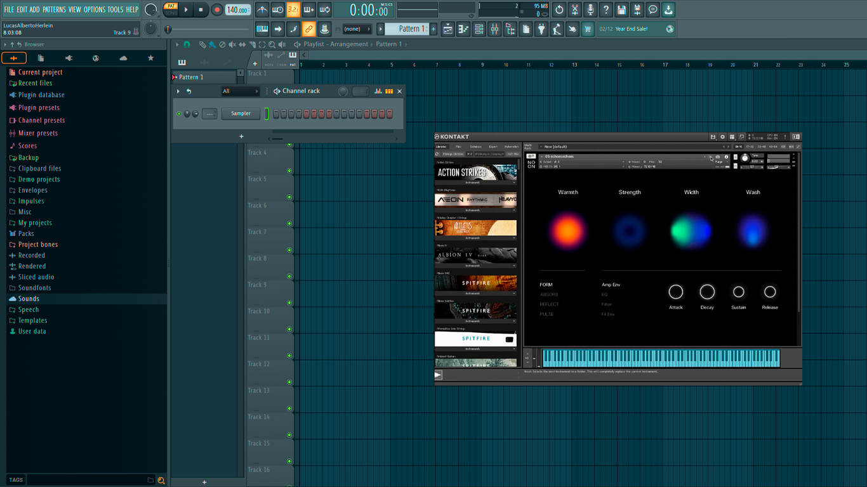Viewport: 867px width, 487px height.
Task: Add a new channel with plus button
Action: pos(241,136)
